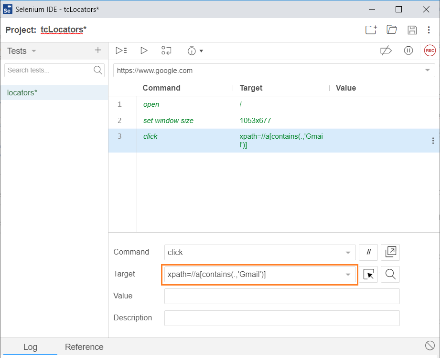Screen dimensions: 441x358
Task: Open the row 3 more options menu
Action: coord(432,141)
